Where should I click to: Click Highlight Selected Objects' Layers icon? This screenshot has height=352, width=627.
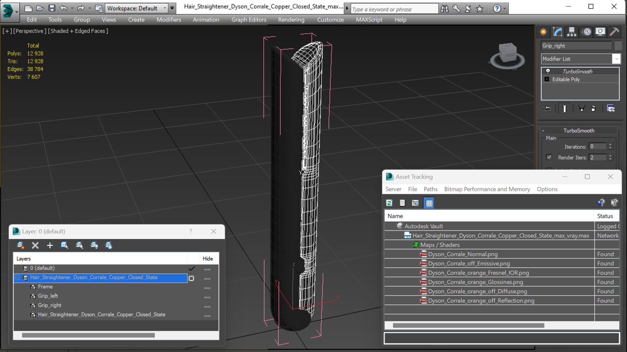pyautogui.click(x=79, y=246)
